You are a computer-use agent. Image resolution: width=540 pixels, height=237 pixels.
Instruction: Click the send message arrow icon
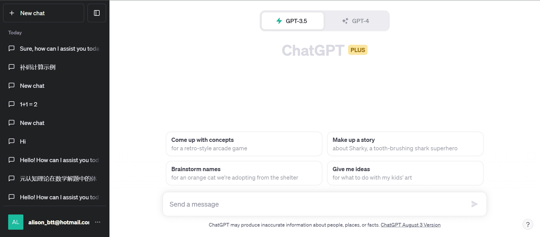tap(474, 204)
